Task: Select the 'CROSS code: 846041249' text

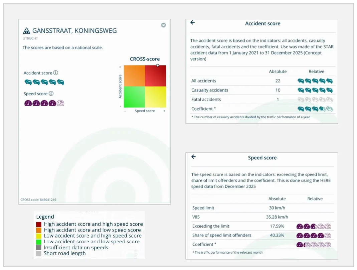Action: (x=38, y=200)
